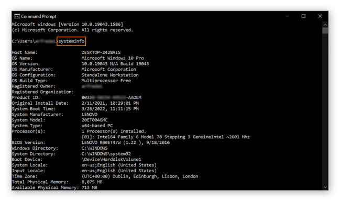
Task: Click the 'Product ID:' label
Action: click(x=26, y=97)
